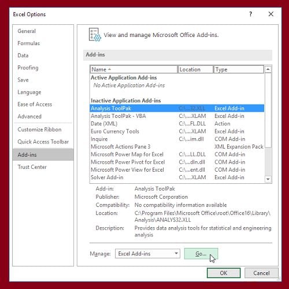289x289 pixels.
Task: Click the Active Application Add-ins heading
Action: point(124,77)
